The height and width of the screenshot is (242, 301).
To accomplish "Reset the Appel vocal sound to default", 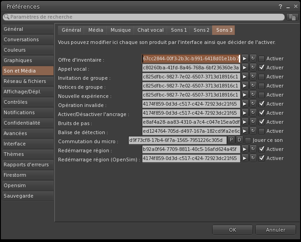I will (253, 68).
